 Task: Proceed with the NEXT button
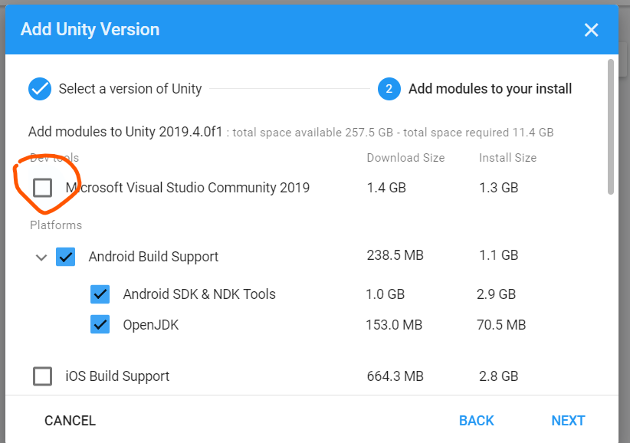(568, 421)
